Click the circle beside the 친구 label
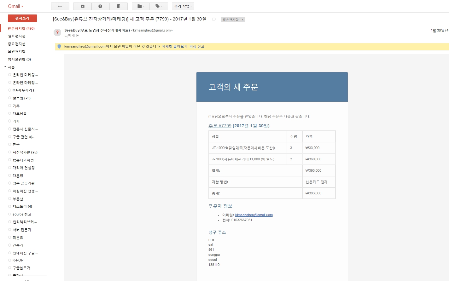Viewport: 449px width, 281px height. [x=9, y=144]
